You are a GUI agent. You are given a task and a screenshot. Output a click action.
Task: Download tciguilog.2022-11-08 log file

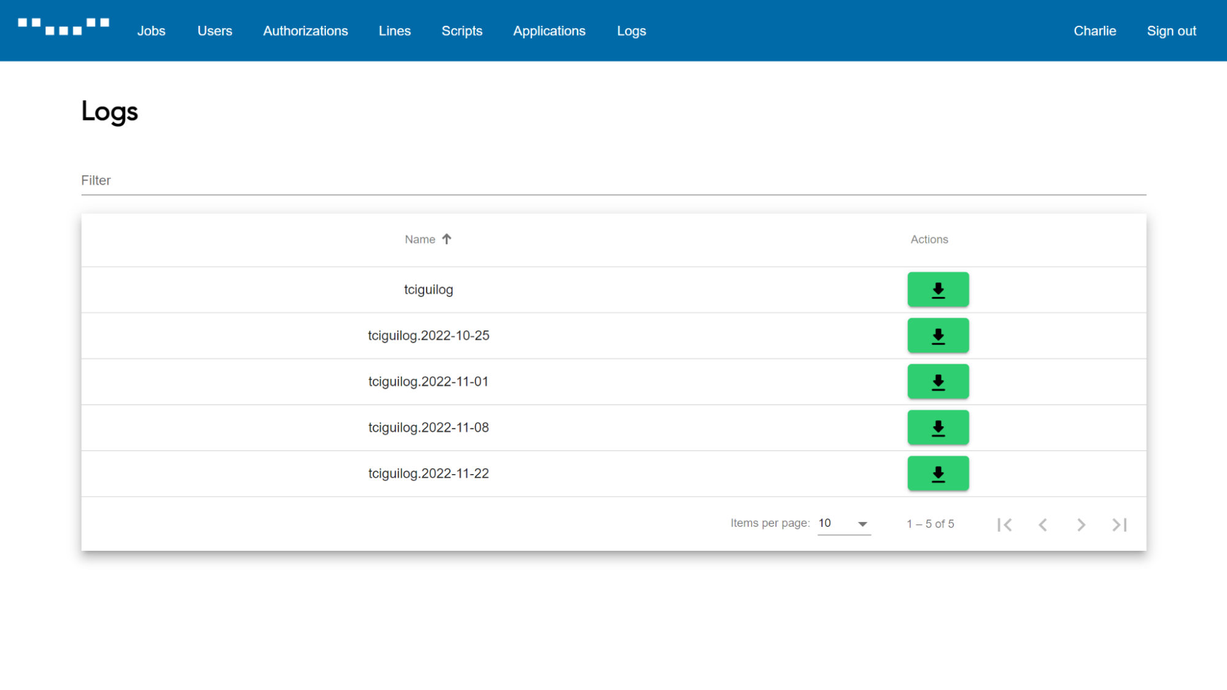click(938, 427)
